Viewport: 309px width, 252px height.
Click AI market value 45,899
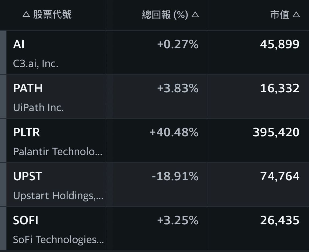tap(279, 44)
